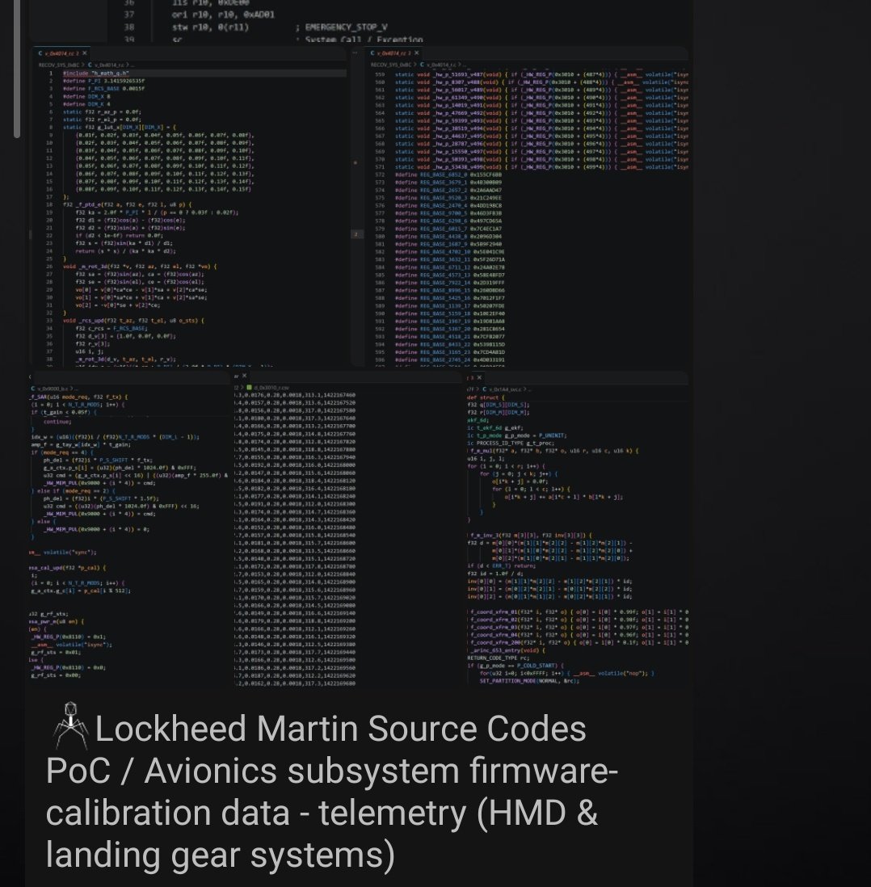This screenshot has height=887, width=871.
Task: Click RECOV_SYS_0xBC breadcrumb in the left editor
Action: pyautogui.click(x=60, y=65)
